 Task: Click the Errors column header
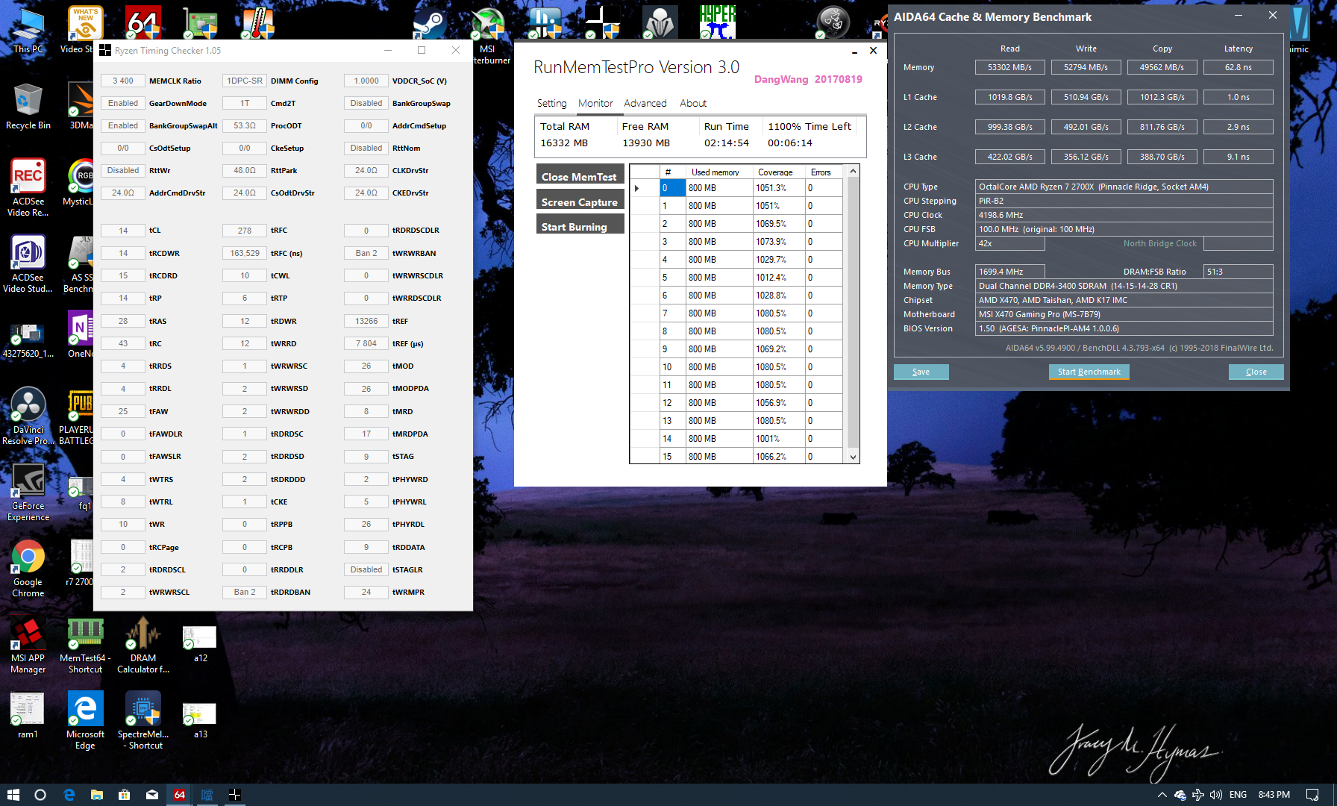tap(823, 172)
